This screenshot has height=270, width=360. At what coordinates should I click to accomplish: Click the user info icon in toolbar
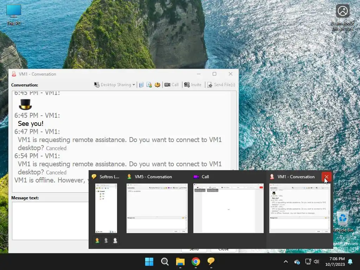point(149,85)
